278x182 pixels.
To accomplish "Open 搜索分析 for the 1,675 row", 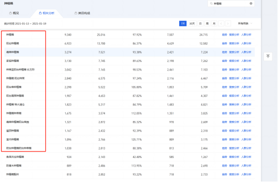I will [x=234, y=113].
